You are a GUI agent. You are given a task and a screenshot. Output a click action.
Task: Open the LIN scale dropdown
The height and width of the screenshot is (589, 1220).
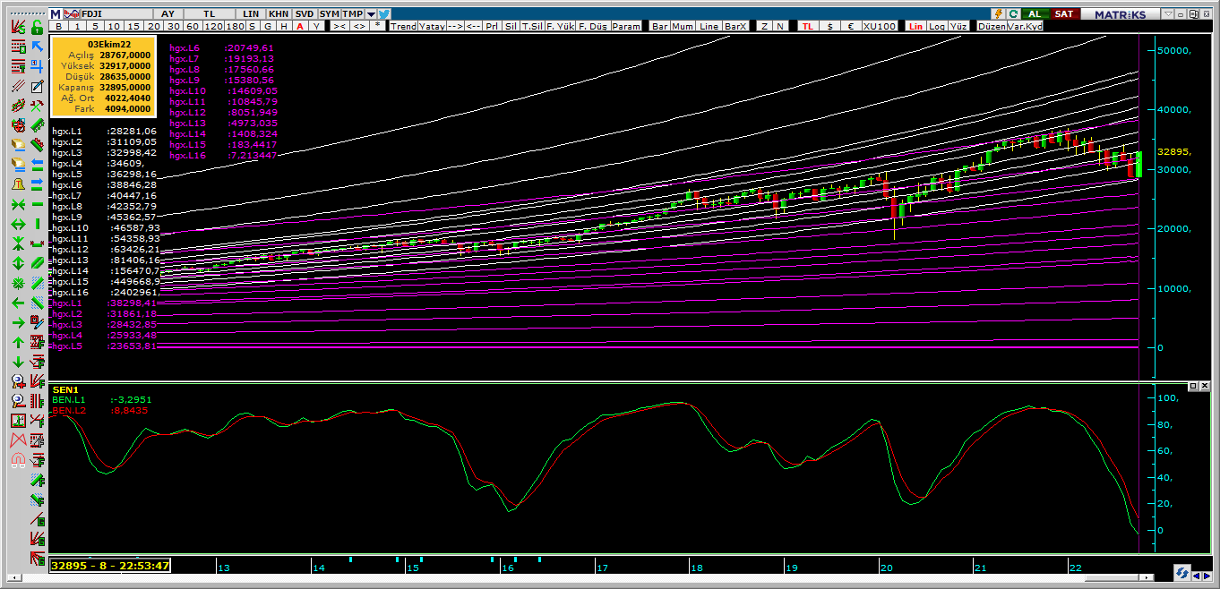pyautogui.click(x=251, y=14)
